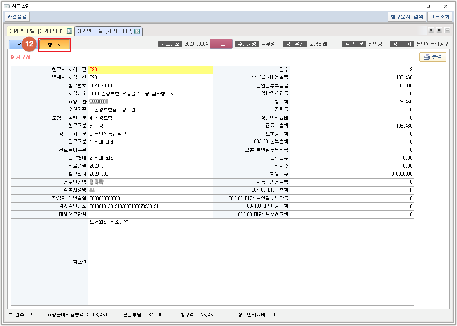Open 청구문서 검색 document search
Screen dimensions: 457x326
tap(406, 17)
